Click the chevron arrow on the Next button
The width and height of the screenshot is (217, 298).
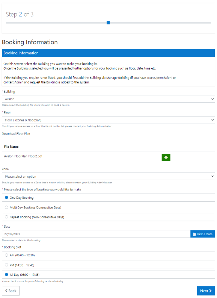210,290
